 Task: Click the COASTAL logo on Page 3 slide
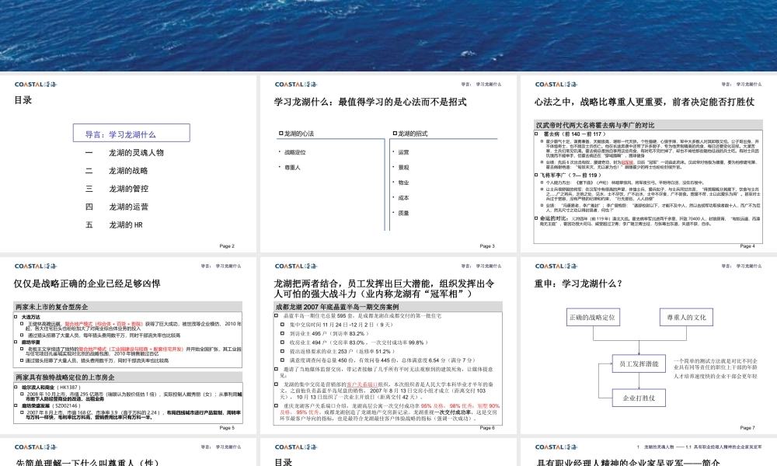pos(296,85)
